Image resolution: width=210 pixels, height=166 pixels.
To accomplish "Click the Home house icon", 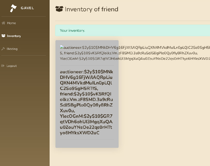I will click(3, 23).
